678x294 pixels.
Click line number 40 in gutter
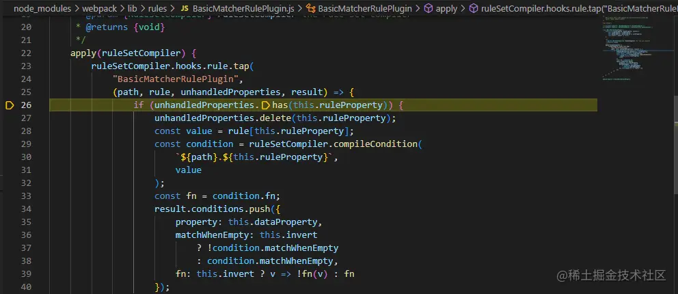point(26,286)
